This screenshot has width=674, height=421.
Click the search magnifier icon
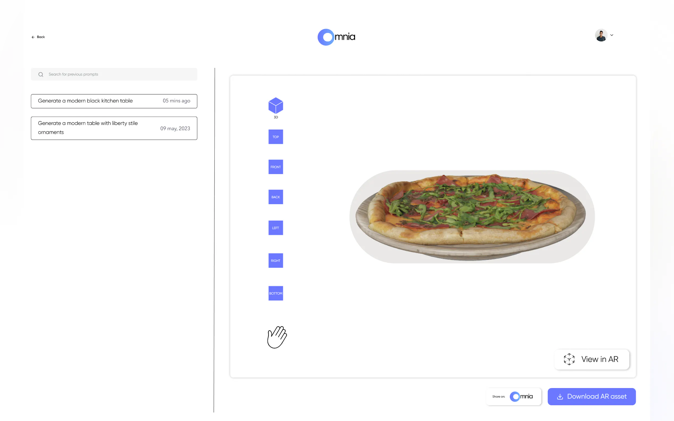click(x=41, y=74)
